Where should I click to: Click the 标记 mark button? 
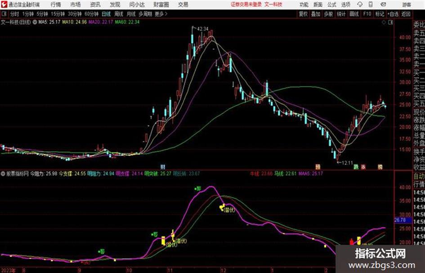[380, 14]
